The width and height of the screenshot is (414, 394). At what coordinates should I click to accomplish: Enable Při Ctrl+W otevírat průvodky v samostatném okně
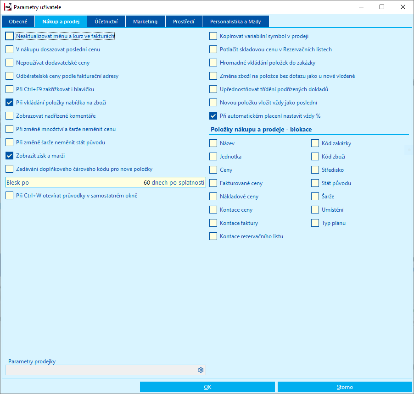[x=10, y=196]
